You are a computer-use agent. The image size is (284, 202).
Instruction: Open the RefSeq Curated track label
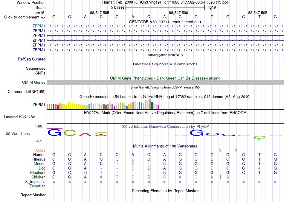click(x=32, y=59)
